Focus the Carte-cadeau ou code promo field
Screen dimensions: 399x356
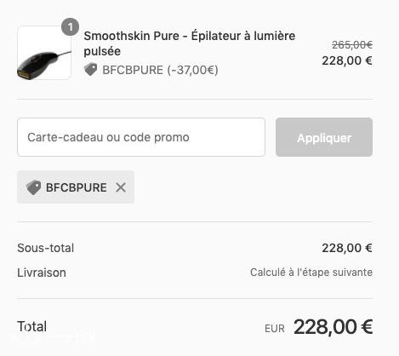coord(141,137)
